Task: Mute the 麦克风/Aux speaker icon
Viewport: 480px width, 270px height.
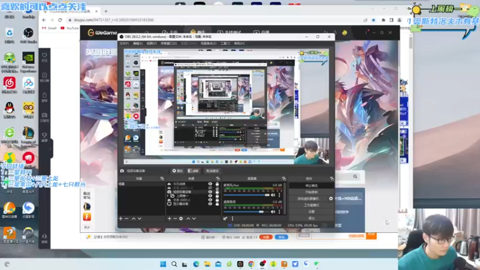Action: pos(273,195)
